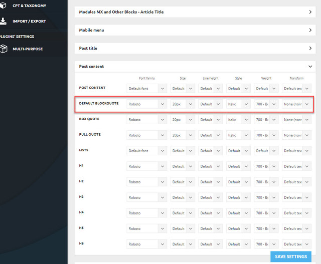Open Pull Quote size dropdown
Screen dimensions: 321x264
(183, 135)
